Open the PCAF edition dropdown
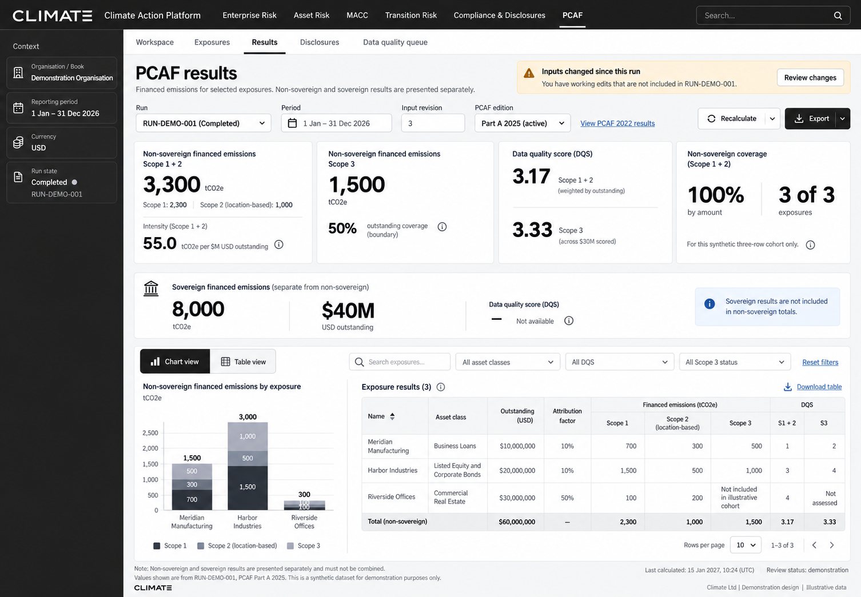Image resolution: width=861 pixels, height=597 pixels. pyautogui.click(x=523, y=123)
